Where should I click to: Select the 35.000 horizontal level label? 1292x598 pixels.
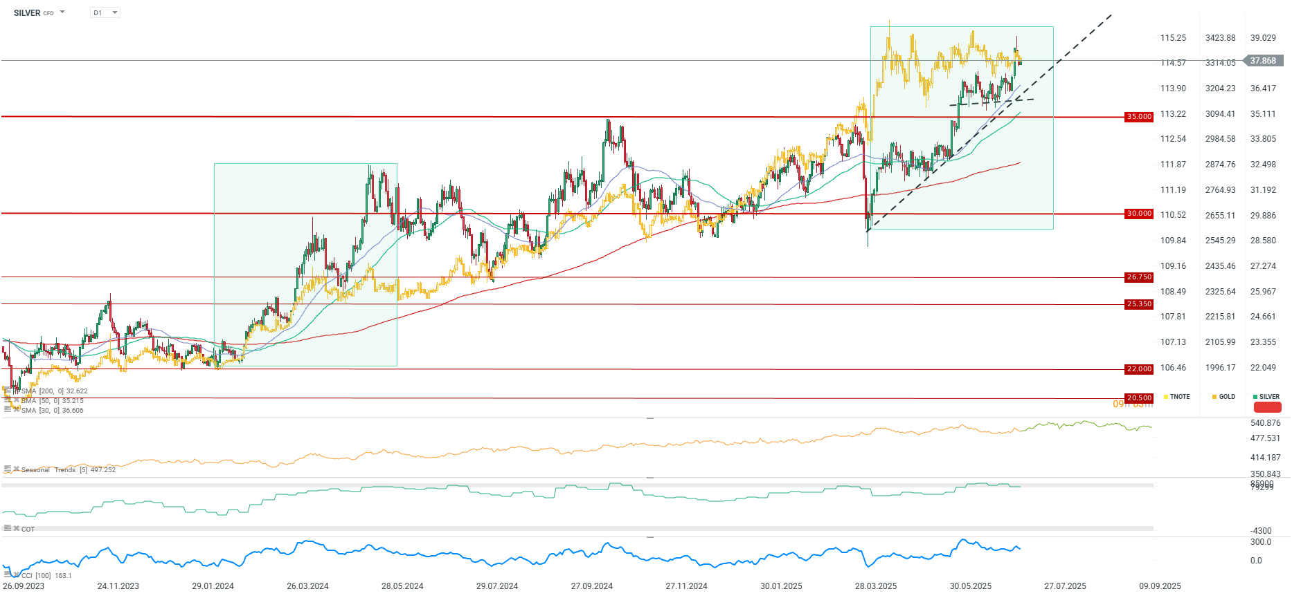click(1139, 117)
